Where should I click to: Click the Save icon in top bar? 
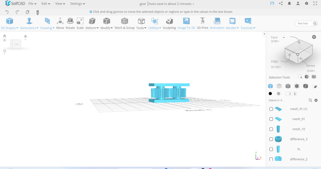click(272, 3)
